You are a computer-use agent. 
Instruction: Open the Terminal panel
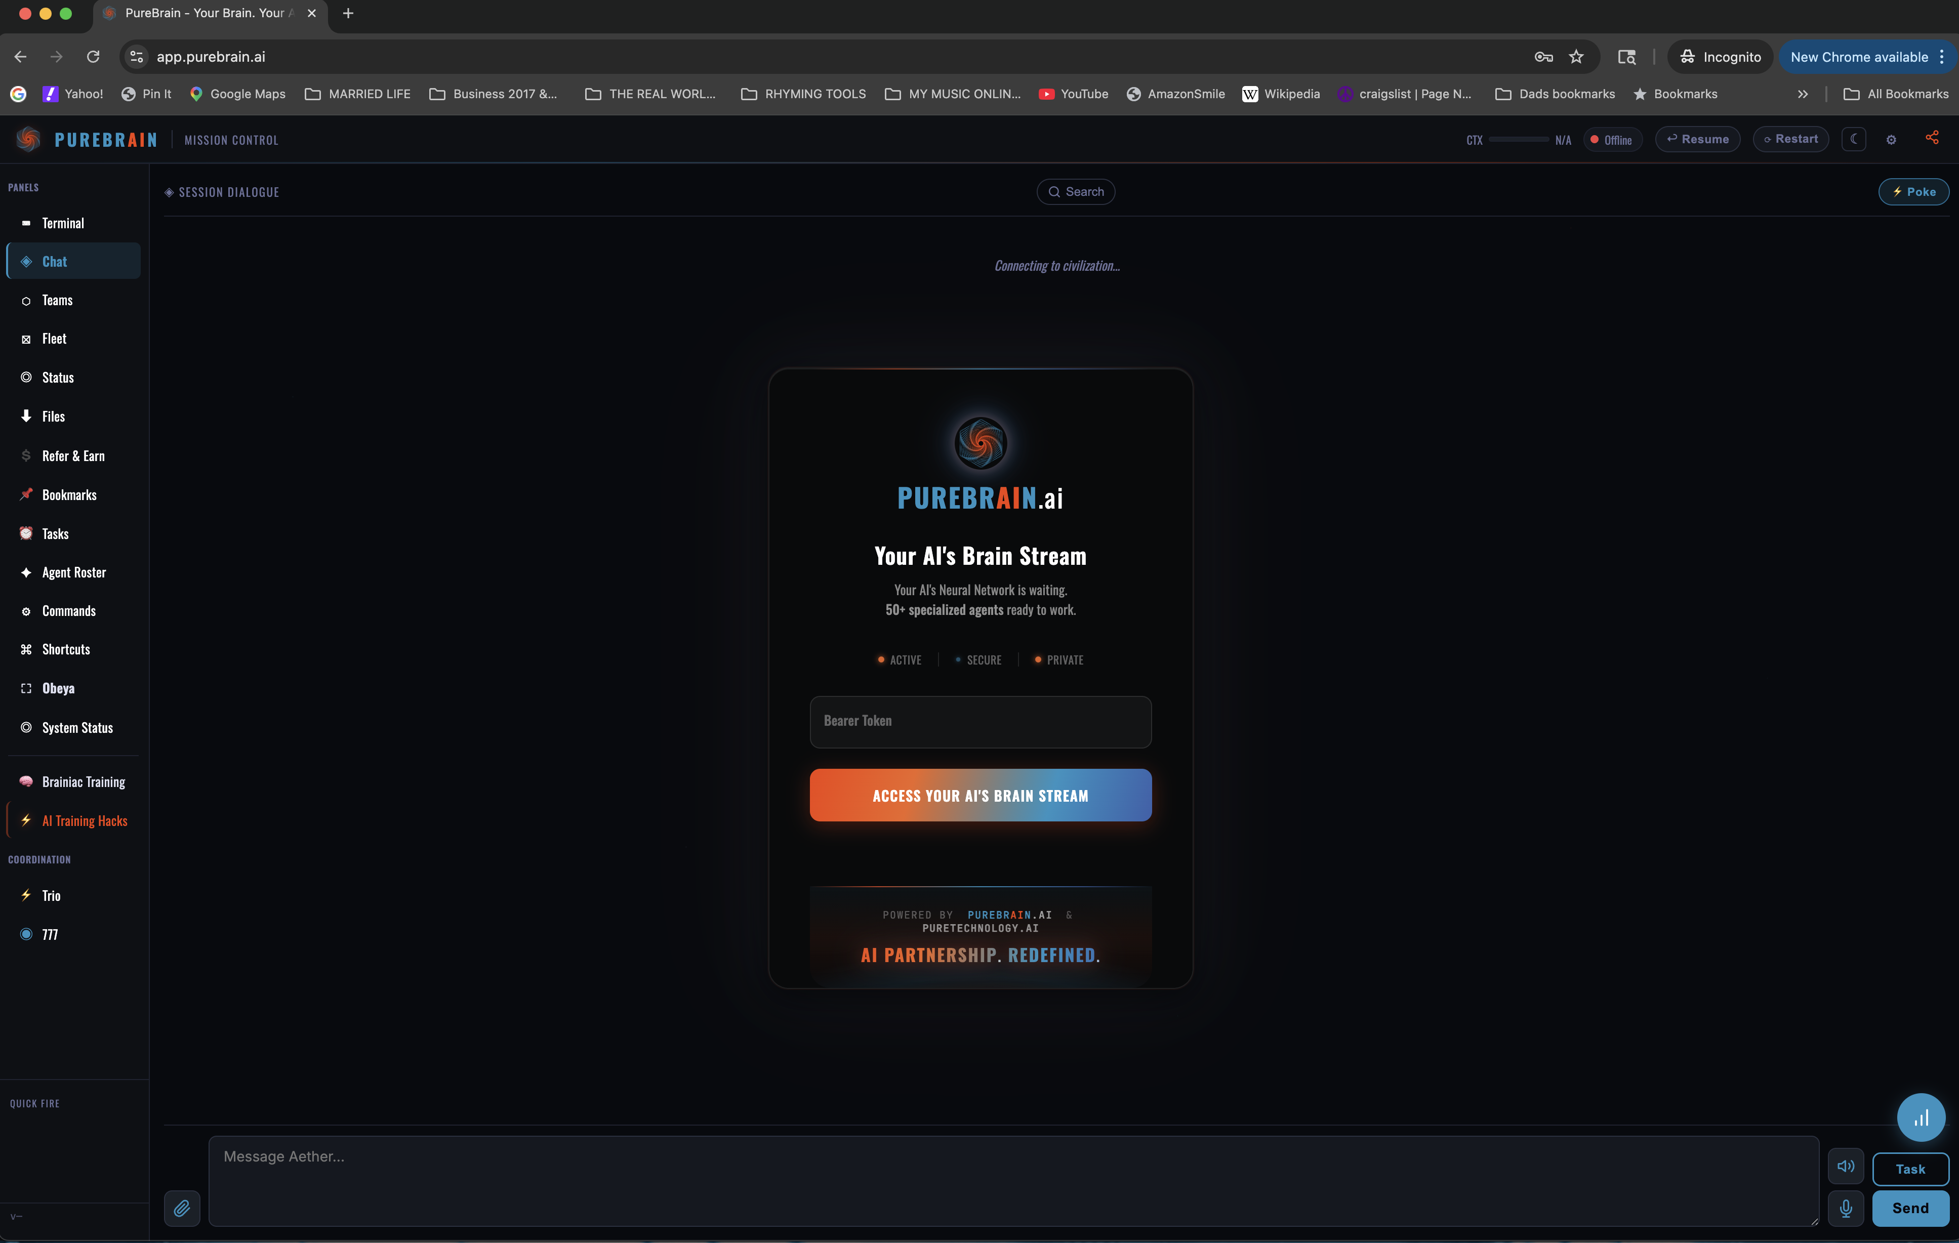click(x=73, y=223)
